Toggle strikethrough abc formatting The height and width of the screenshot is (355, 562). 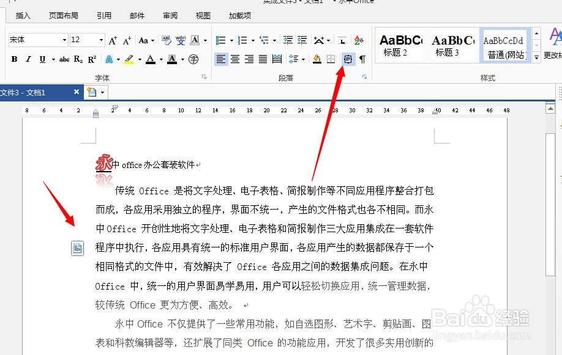64,59
